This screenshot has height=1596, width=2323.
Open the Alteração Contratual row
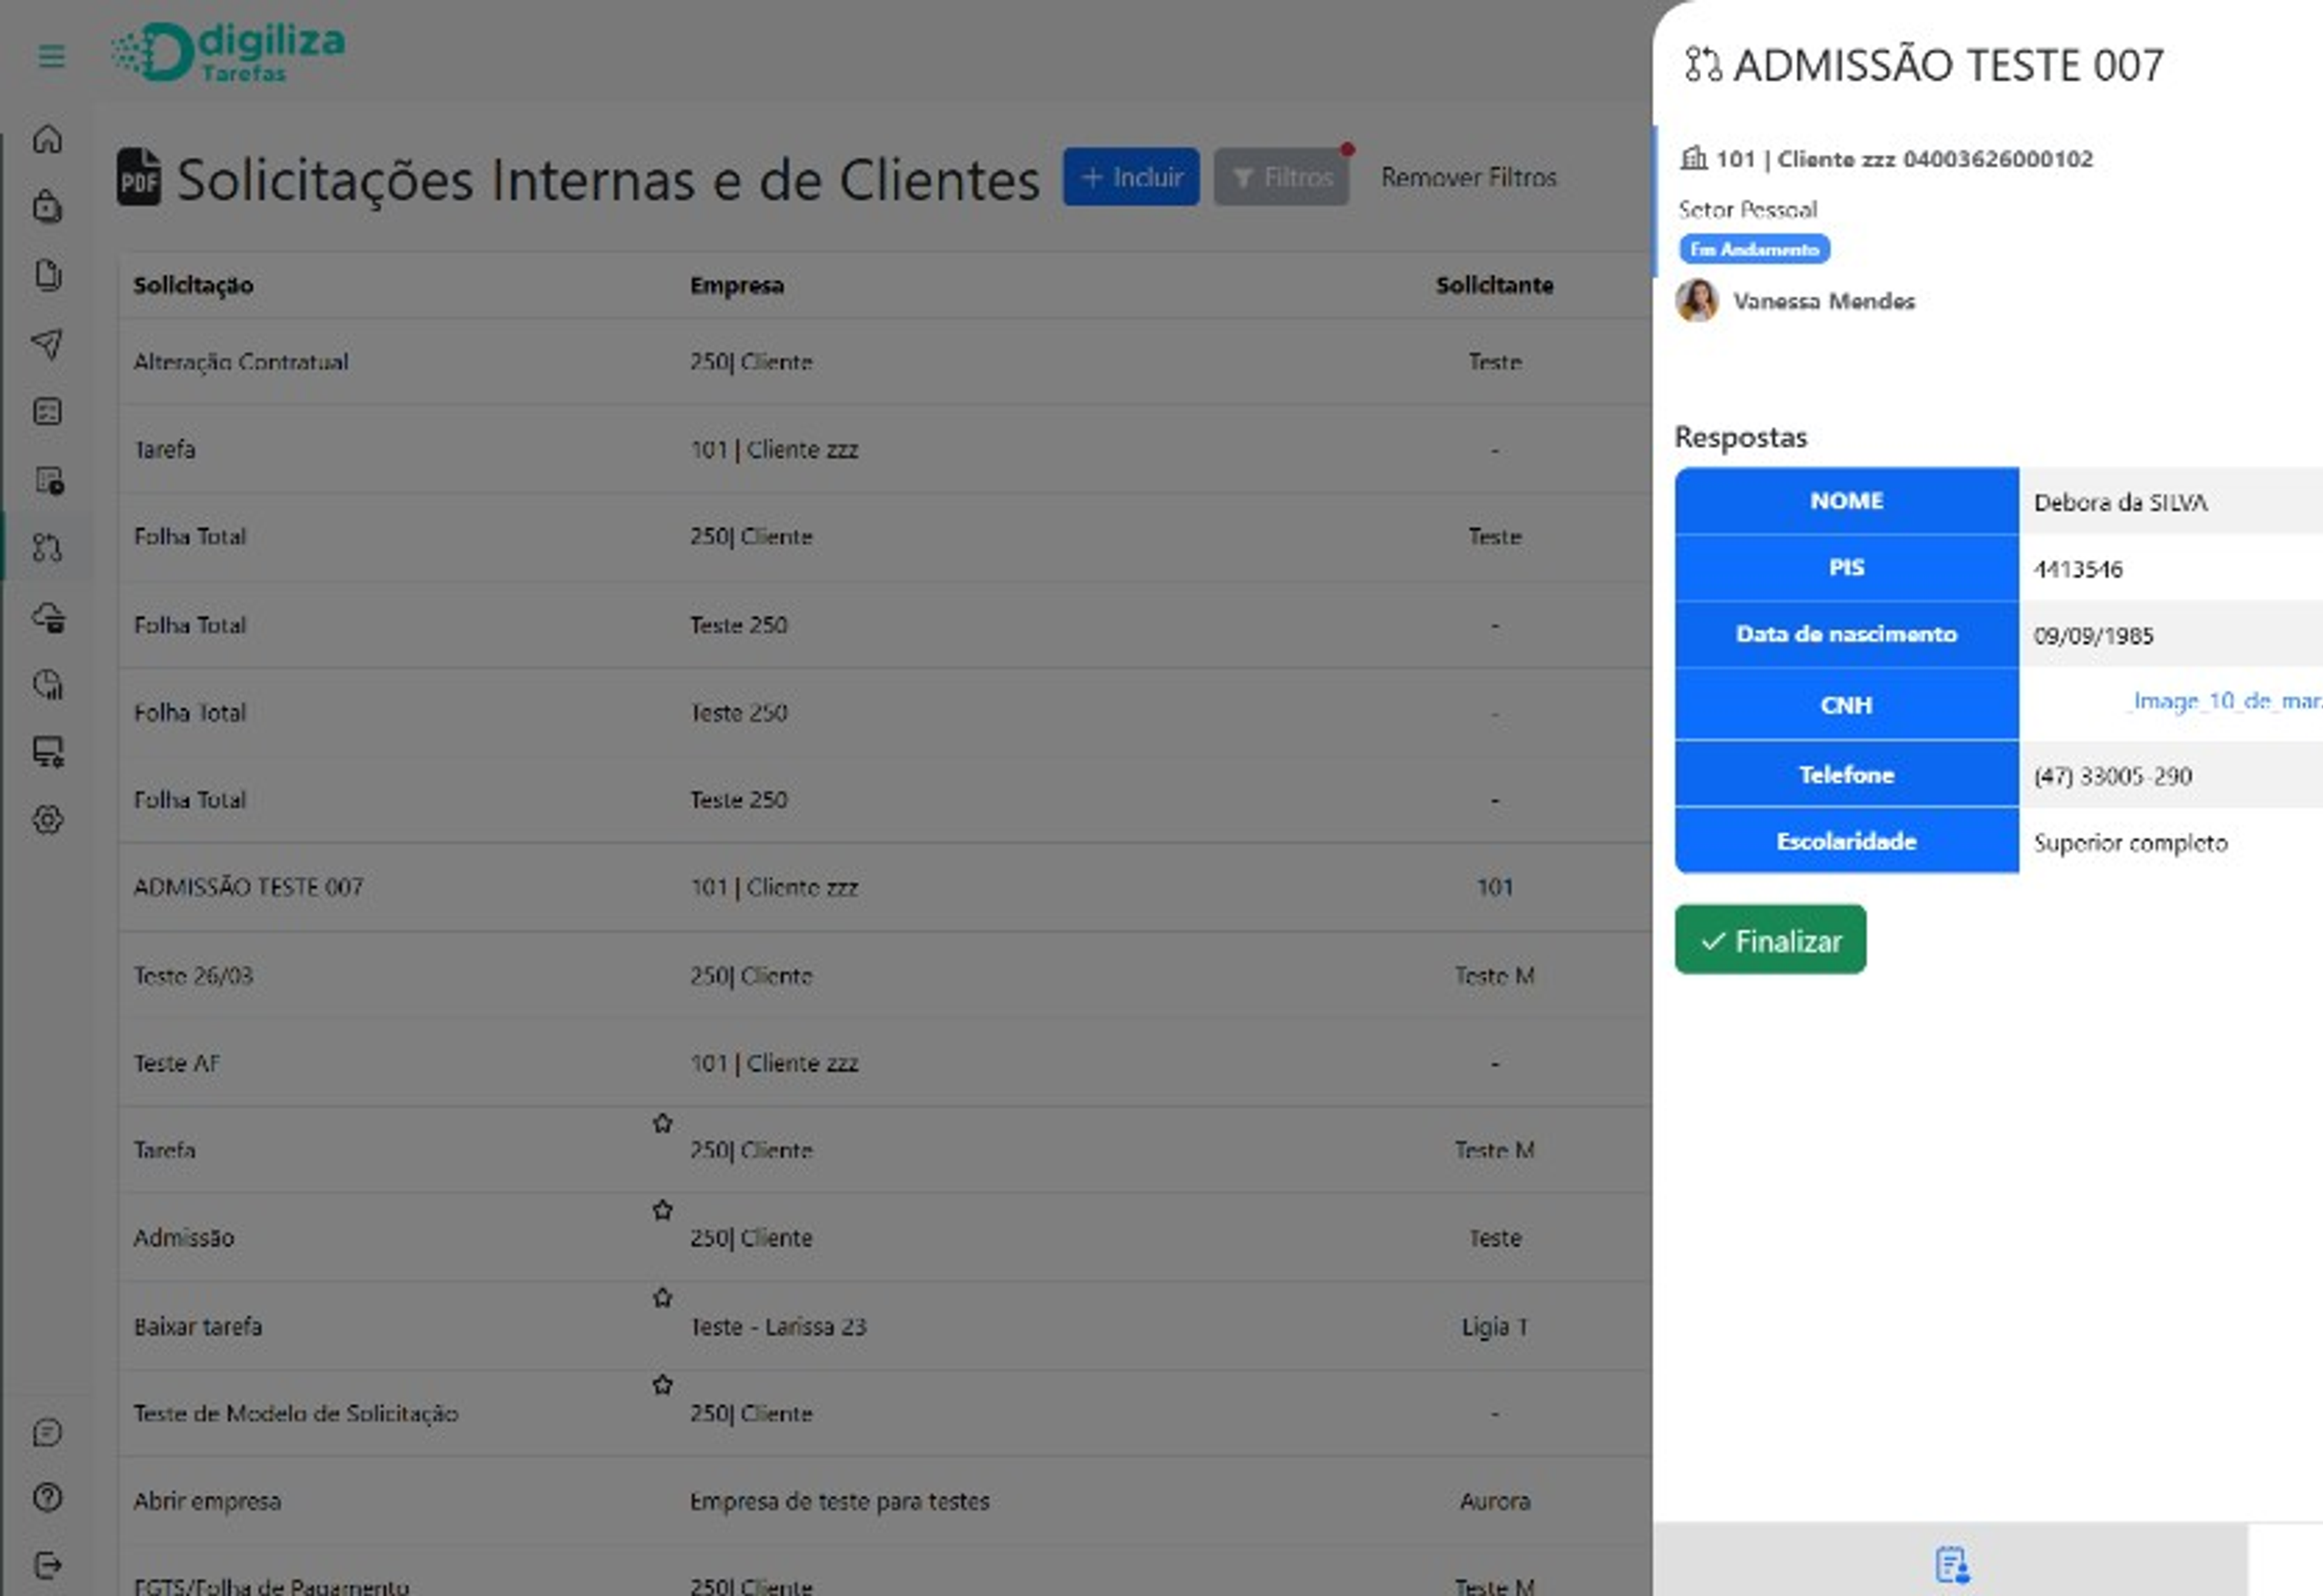(x=884, y=362)
